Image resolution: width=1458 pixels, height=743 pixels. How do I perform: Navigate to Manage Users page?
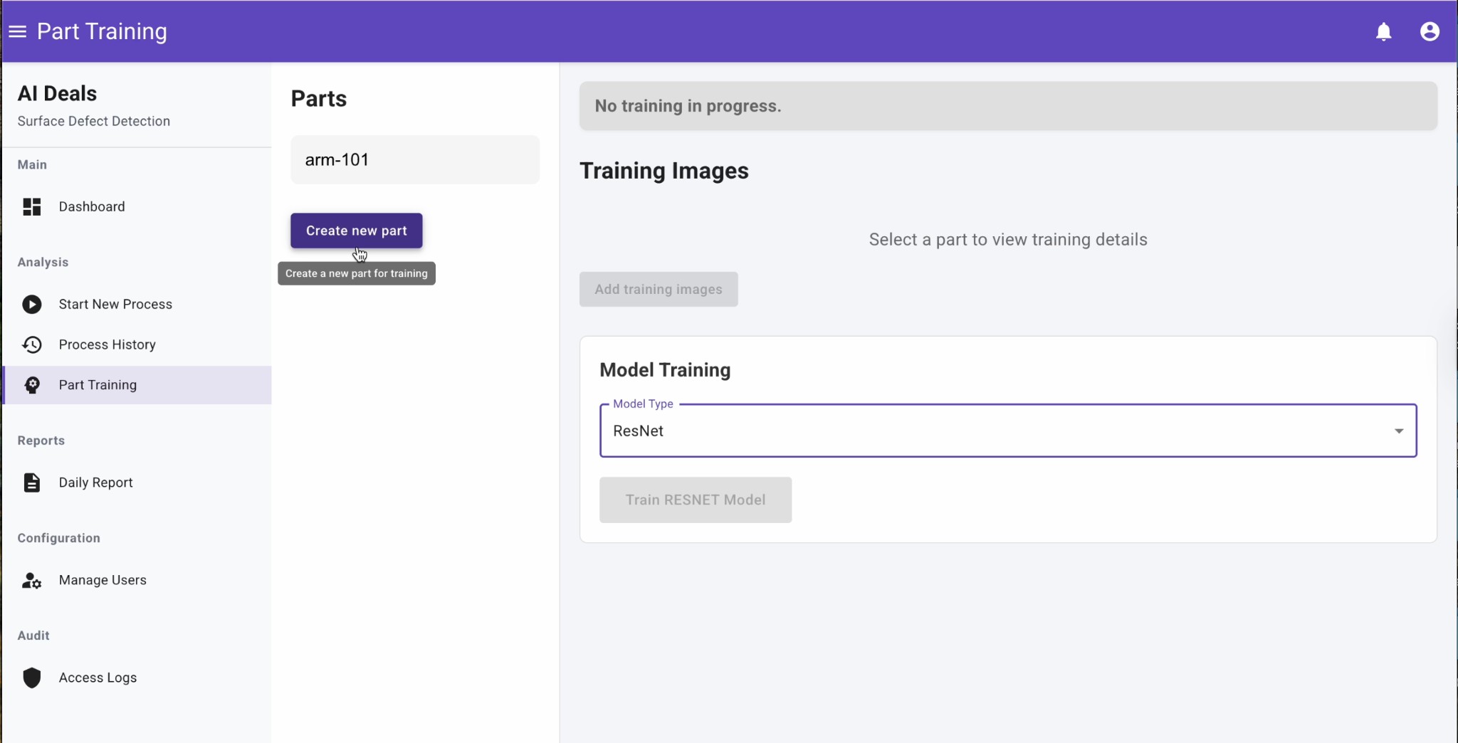[103, 581]
